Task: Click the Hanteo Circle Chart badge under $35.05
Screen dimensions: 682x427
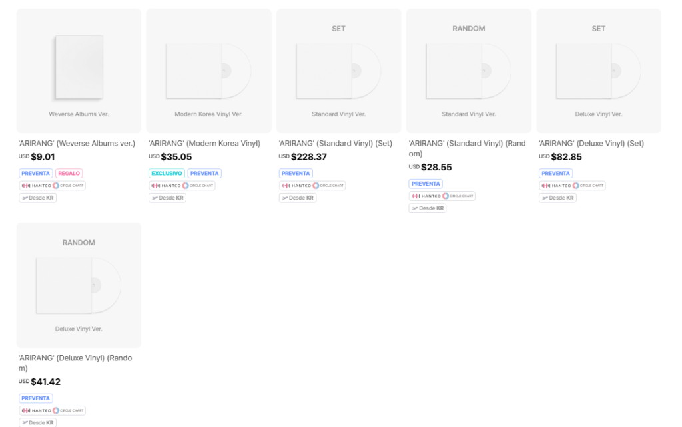Action: (182, 186)
